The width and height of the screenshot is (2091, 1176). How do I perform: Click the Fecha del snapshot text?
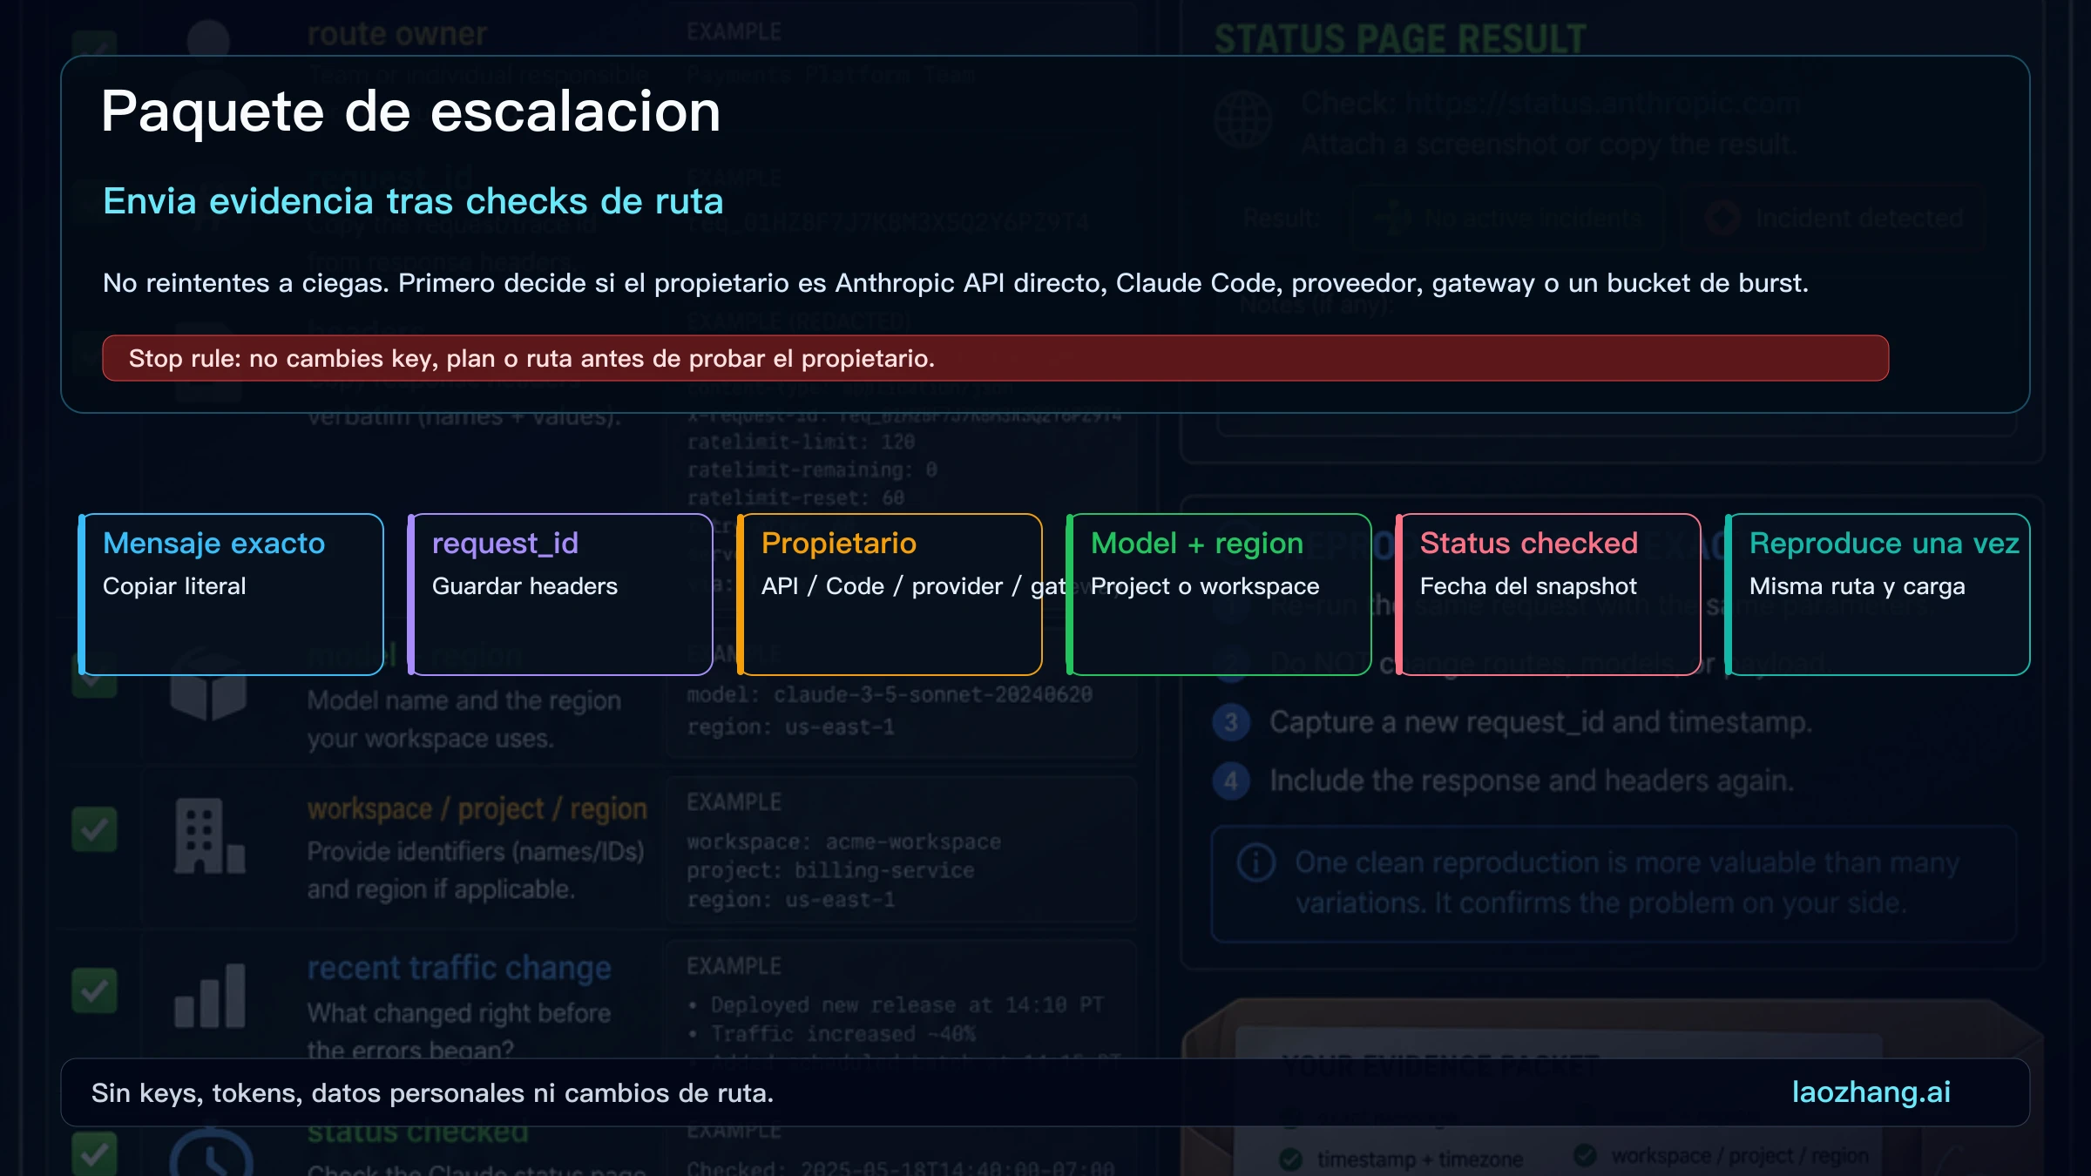tap(1528, 586)
